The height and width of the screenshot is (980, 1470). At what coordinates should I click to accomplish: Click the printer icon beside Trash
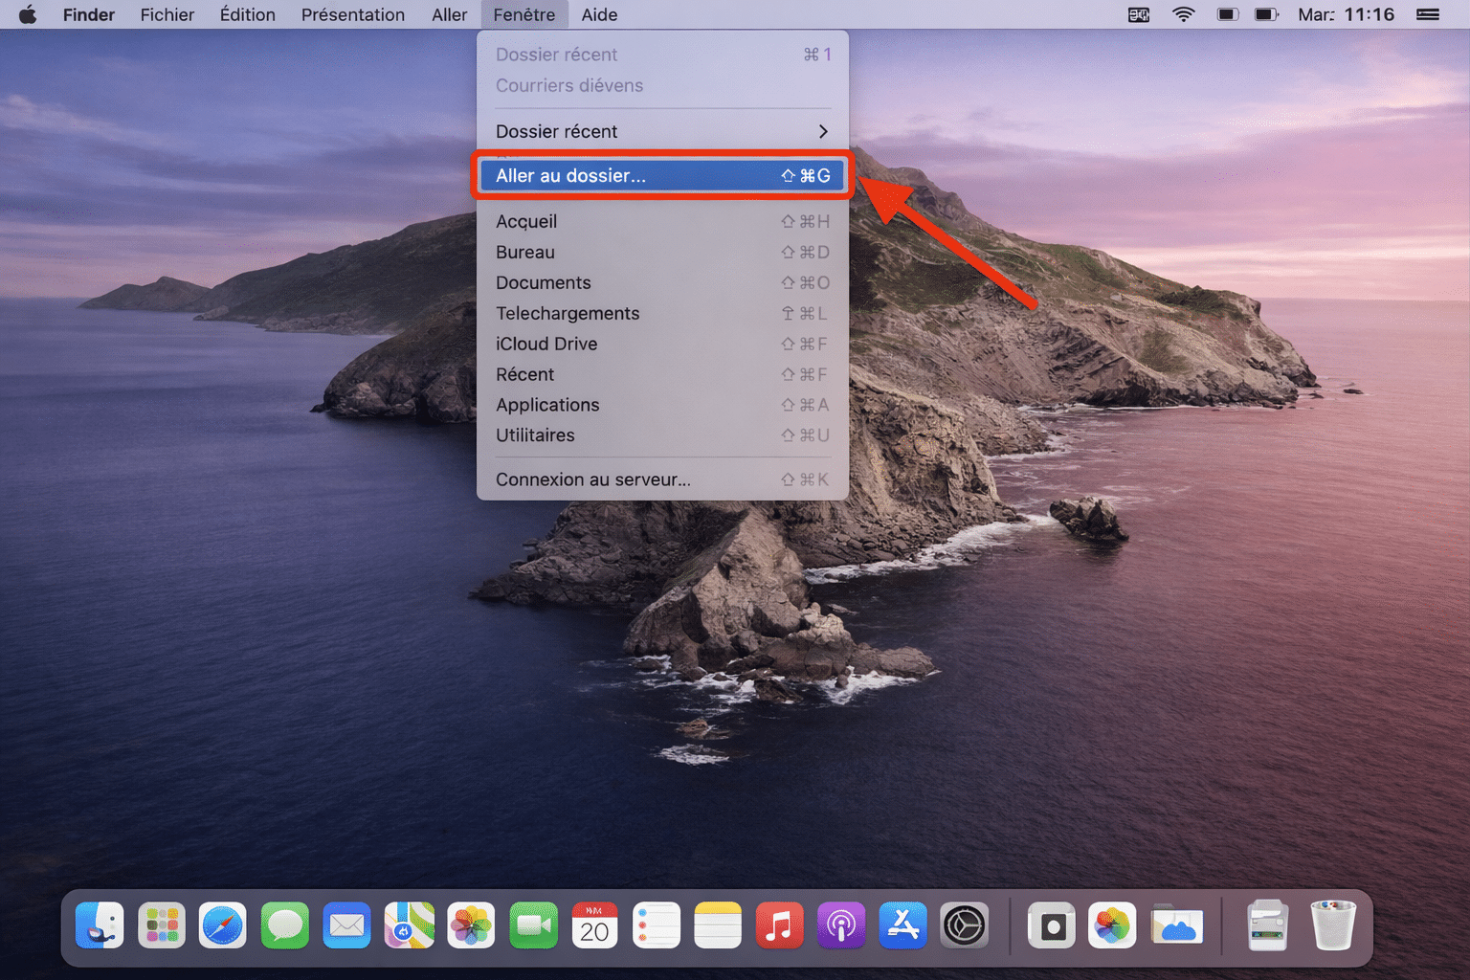point(1268,925)
